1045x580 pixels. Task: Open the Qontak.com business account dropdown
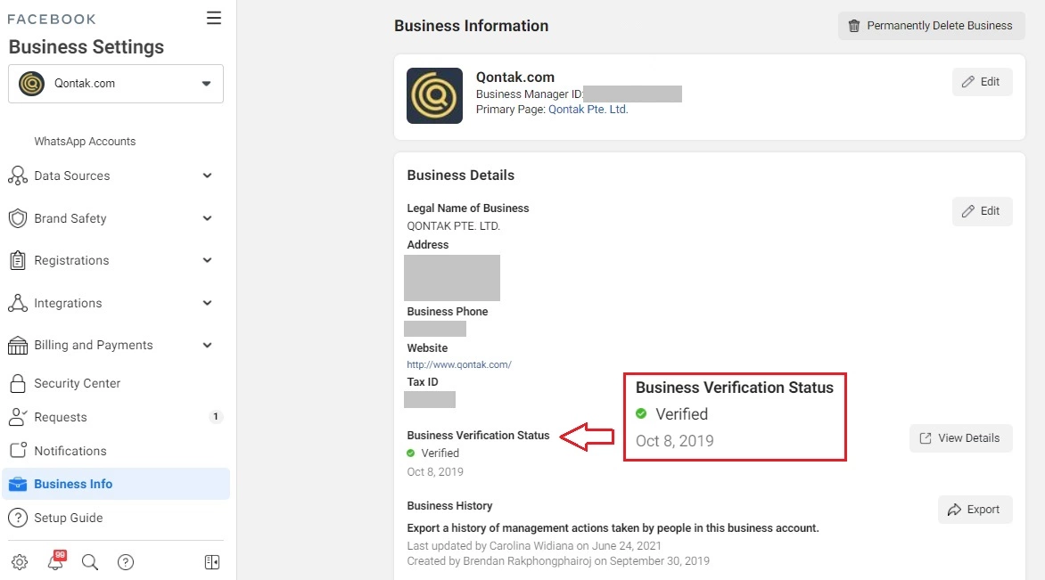pyautogui.click(x=116, y=83)
